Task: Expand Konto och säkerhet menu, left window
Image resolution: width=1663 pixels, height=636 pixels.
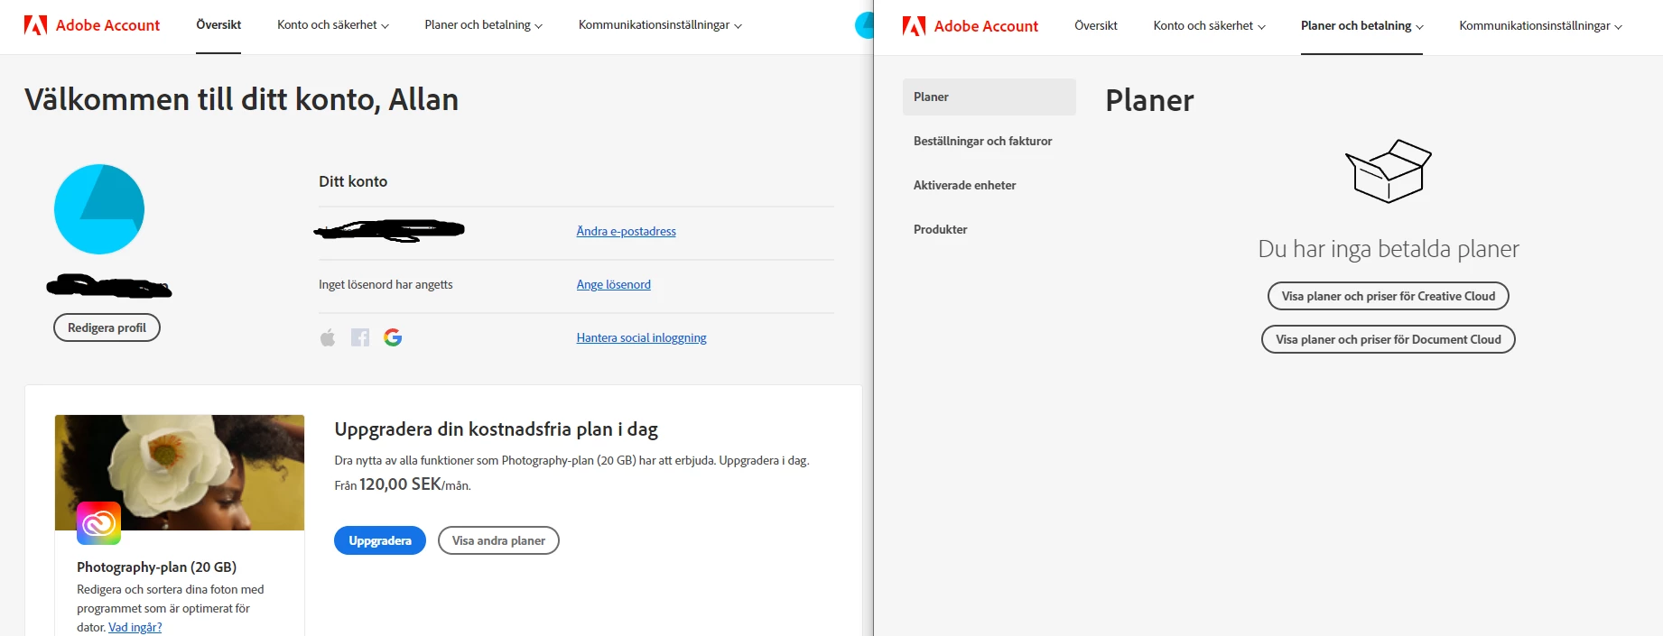Action: pos(333,25)
